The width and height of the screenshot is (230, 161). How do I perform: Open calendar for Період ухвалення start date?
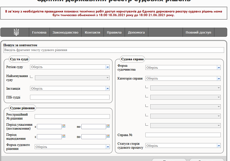(x=64, y=126)
